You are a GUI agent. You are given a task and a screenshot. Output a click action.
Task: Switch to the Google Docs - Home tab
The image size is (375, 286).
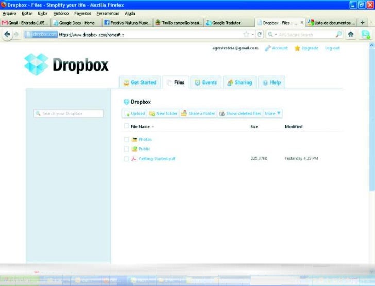tap(76, 23)
